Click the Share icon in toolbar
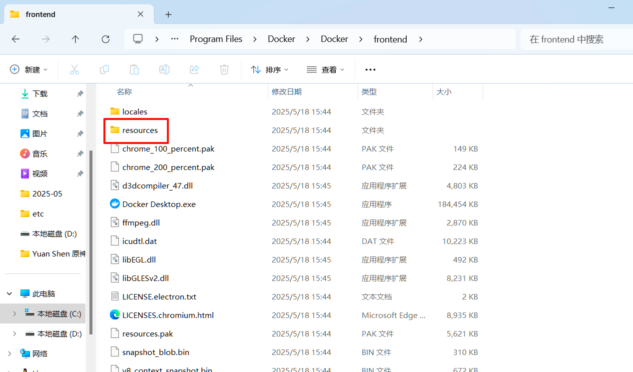This screenshot has height=372, width=633. pos(194,69)
